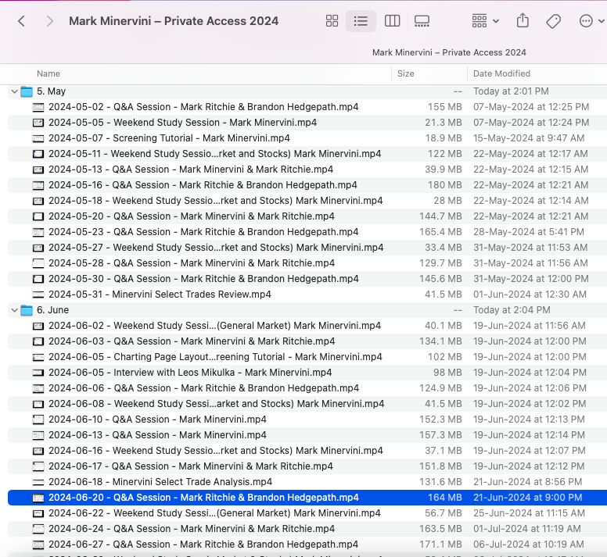Select file icon for 2024-05-02 Q&A Session

click(38, 107)
